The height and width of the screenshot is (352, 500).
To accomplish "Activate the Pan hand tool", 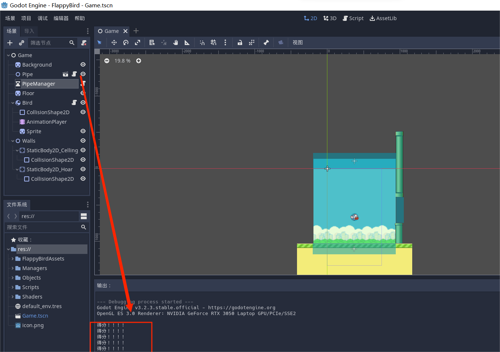I will click(176, 42).
